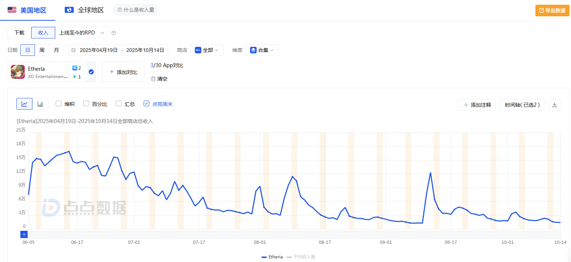Screen dimensions: 571x262
Task: Switch to line chart view icon
Action: [x=24, y=104]
